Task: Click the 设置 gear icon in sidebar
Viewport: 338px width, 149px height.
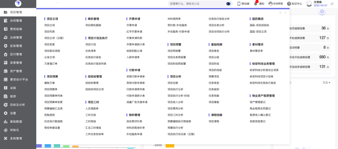Action: pos(6,113)
